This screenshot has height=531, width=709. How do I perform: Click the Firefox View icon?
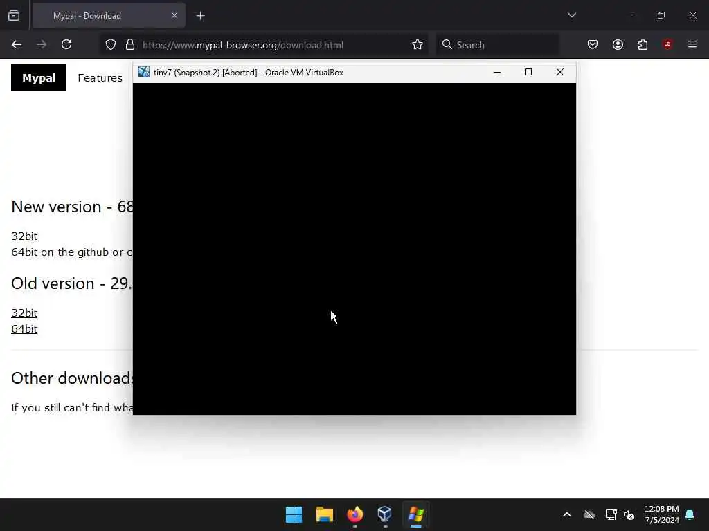pos(14,16)
